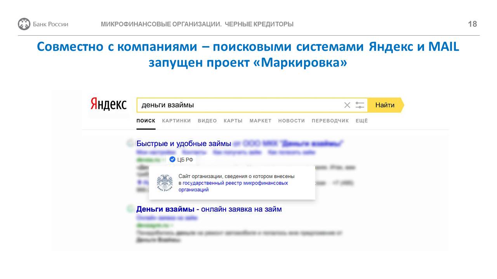Click the slide title mentioning проект «Маркировка»

coord(248,54)
